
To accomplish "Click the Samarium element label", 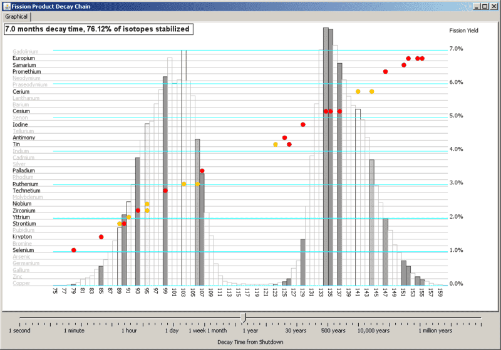I will [24, 65].
